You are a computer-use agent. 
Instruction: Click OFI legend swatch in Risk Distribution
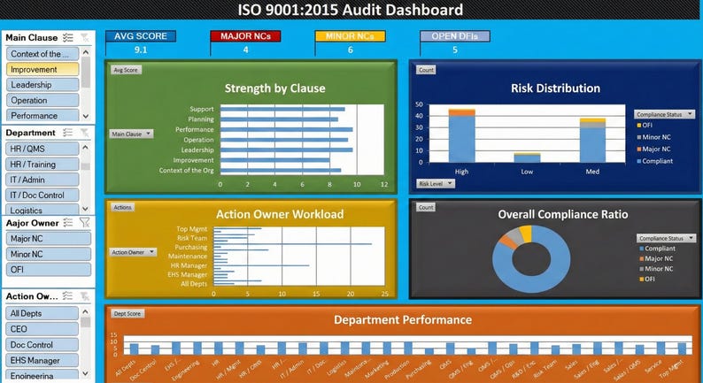(x=639, y=126)
